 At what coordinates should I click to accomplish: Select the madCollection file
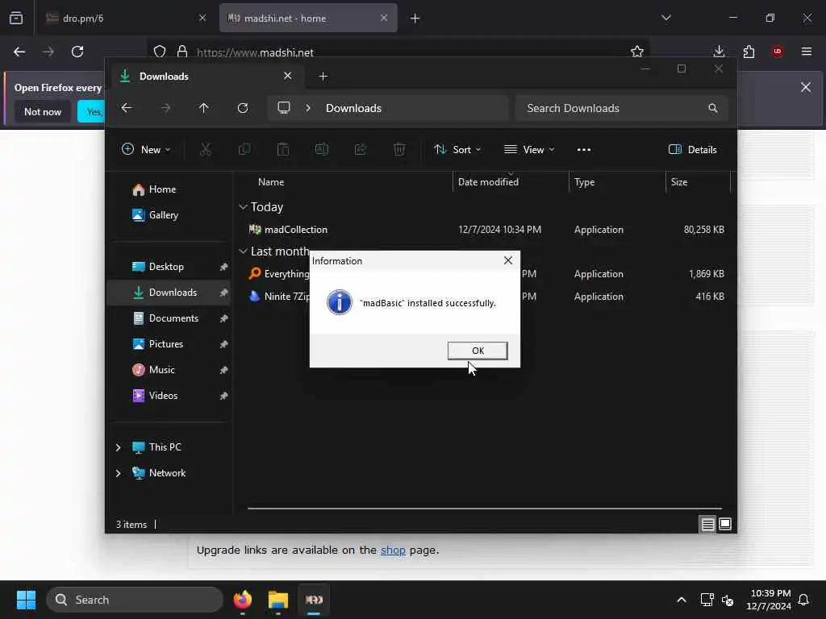tap(295, 230)
